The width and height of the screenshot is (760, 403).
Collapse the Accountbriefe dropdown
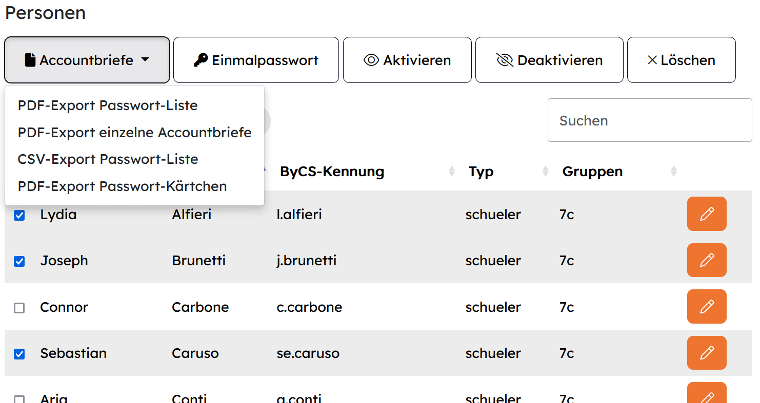tap(87, 60)
